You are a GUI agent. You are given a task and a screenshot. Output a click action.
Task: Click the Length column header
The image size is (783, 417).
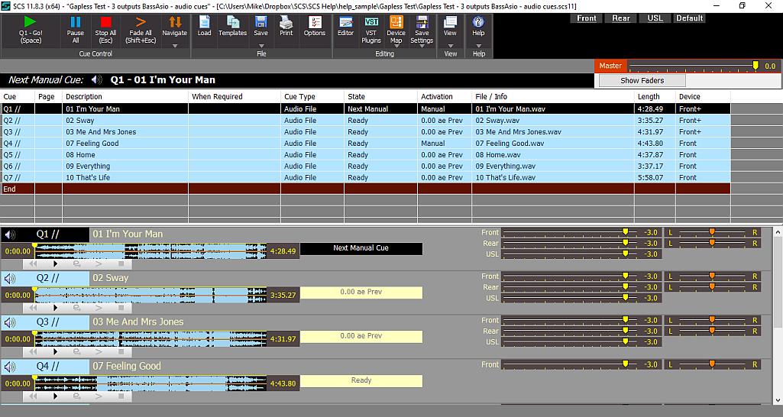[x=655, y=96]
